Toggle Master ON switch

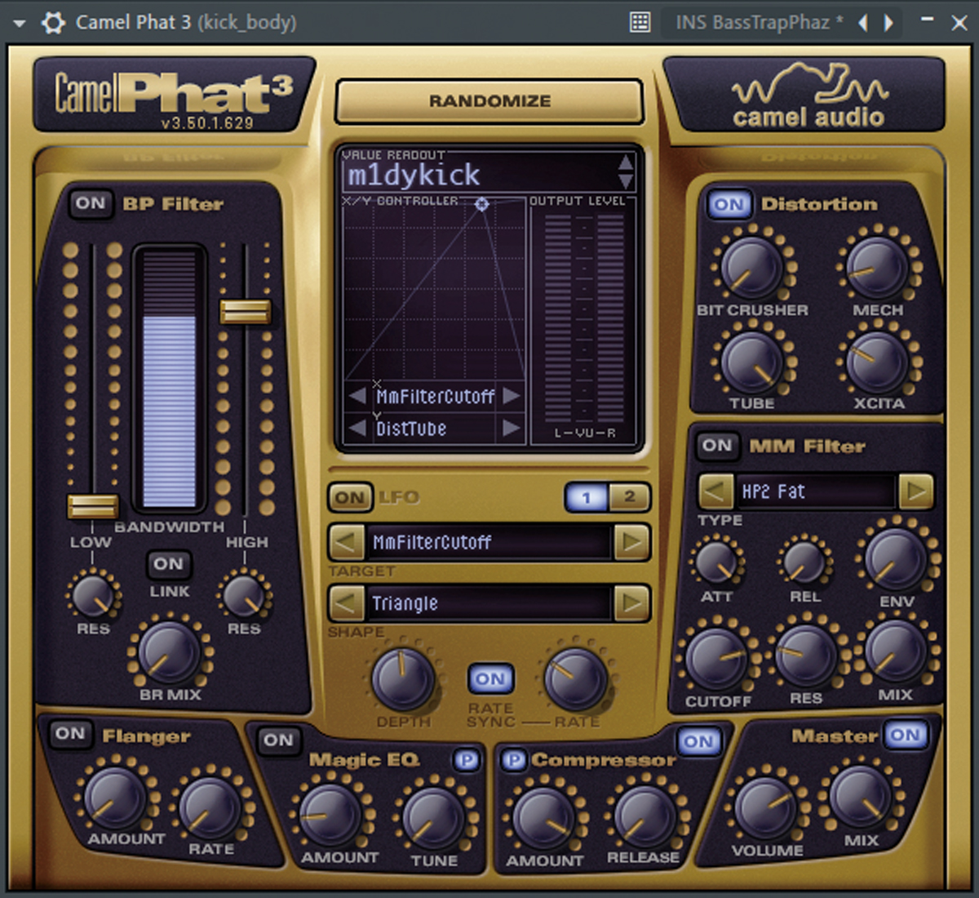click(905, 735)
